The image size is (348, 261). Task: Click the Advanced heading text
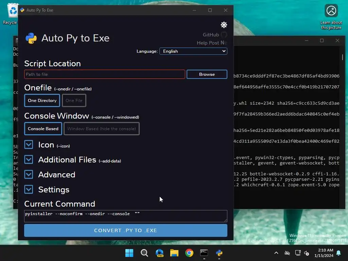point(57,175)
